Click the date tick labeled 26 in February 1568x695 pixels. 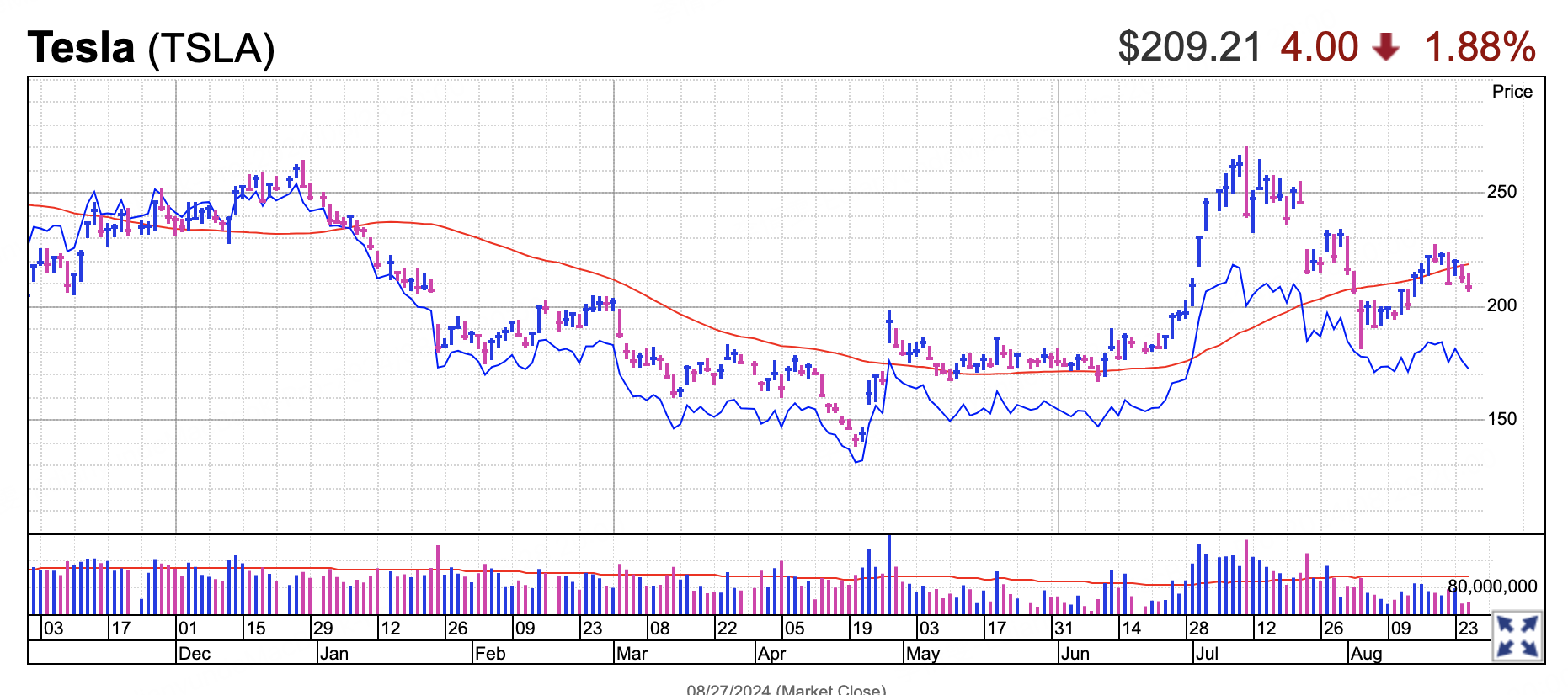pyautogui.click(x=457, y=629)
